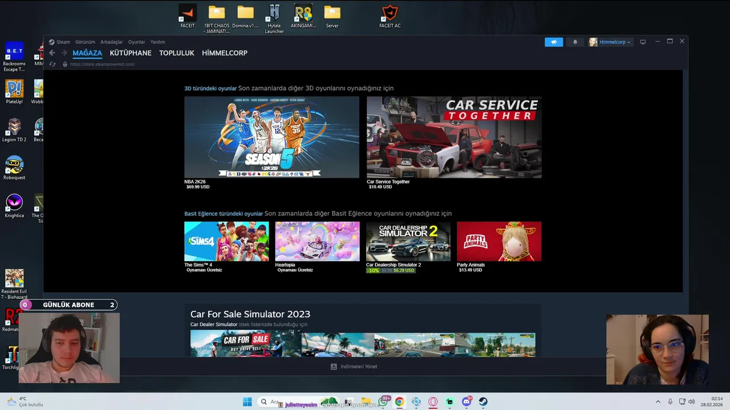Image resolution: width=730 pixels, height=410 pixels.
Task: Open the Car Dealership Simulator 2 thumbnail
Action: [408, 241]
